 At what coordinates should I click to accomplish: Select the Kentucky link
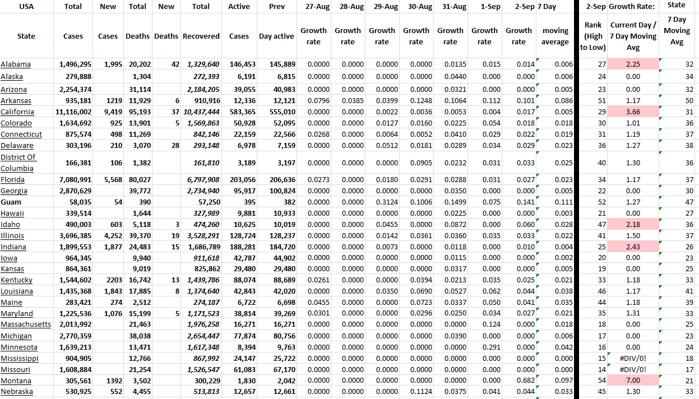pos(17,280)
